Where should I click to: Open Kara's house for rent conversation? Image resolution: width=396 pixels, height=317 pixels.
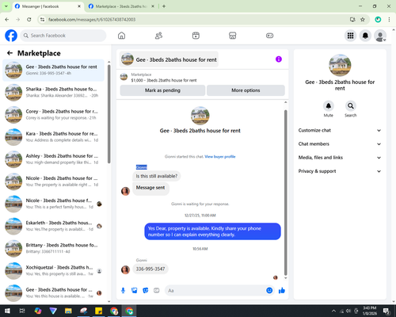[53, 137]
